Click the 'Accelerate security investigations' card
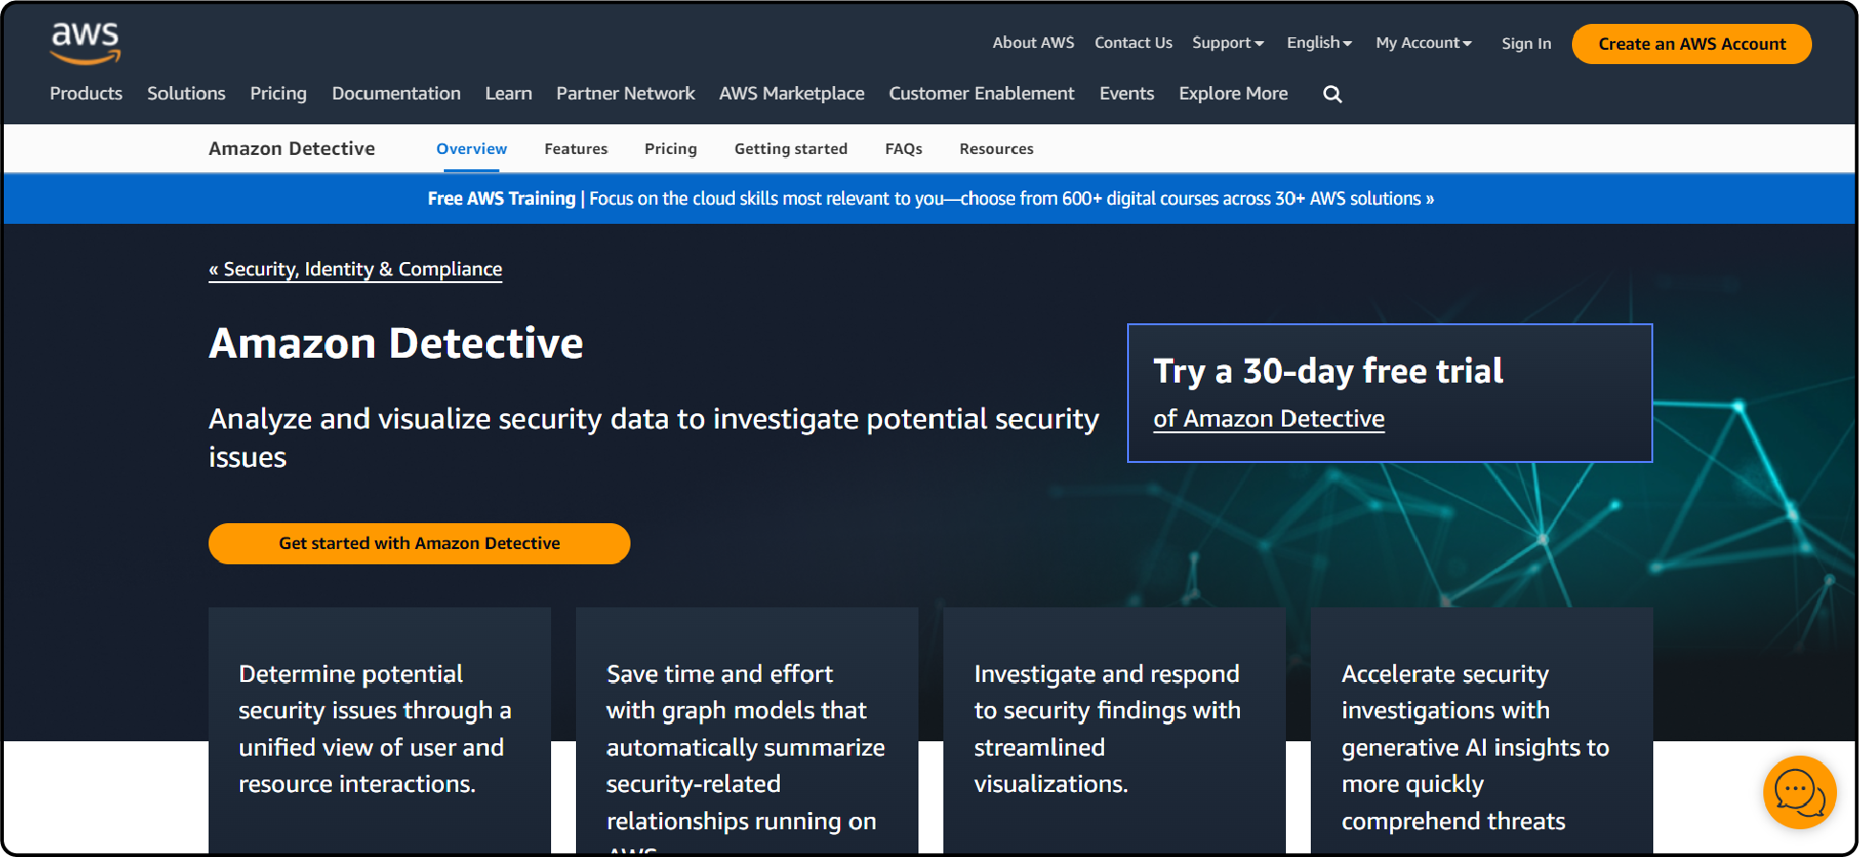 (1482, 730)
